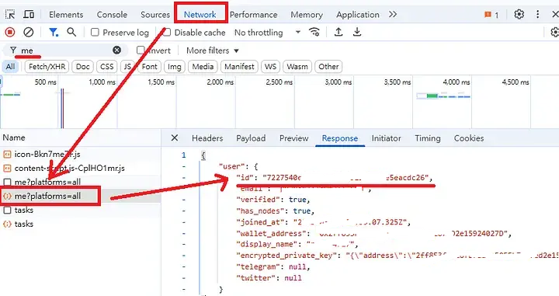Open the Performance tab
The image size is (559, 296).
coord(253,15)
